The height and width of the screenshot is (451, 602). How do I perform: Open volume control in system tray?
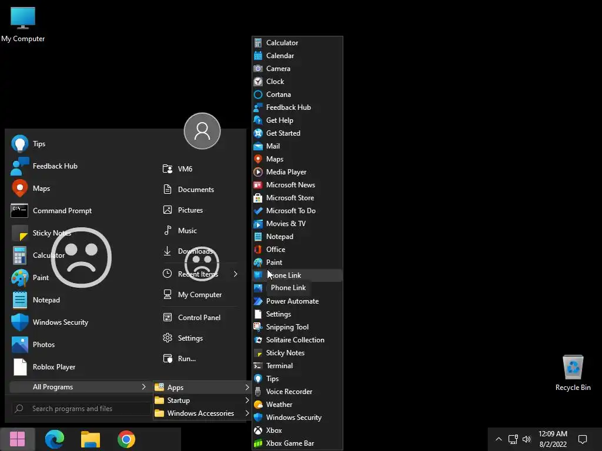pyautogui.click(x=526, y=439)
